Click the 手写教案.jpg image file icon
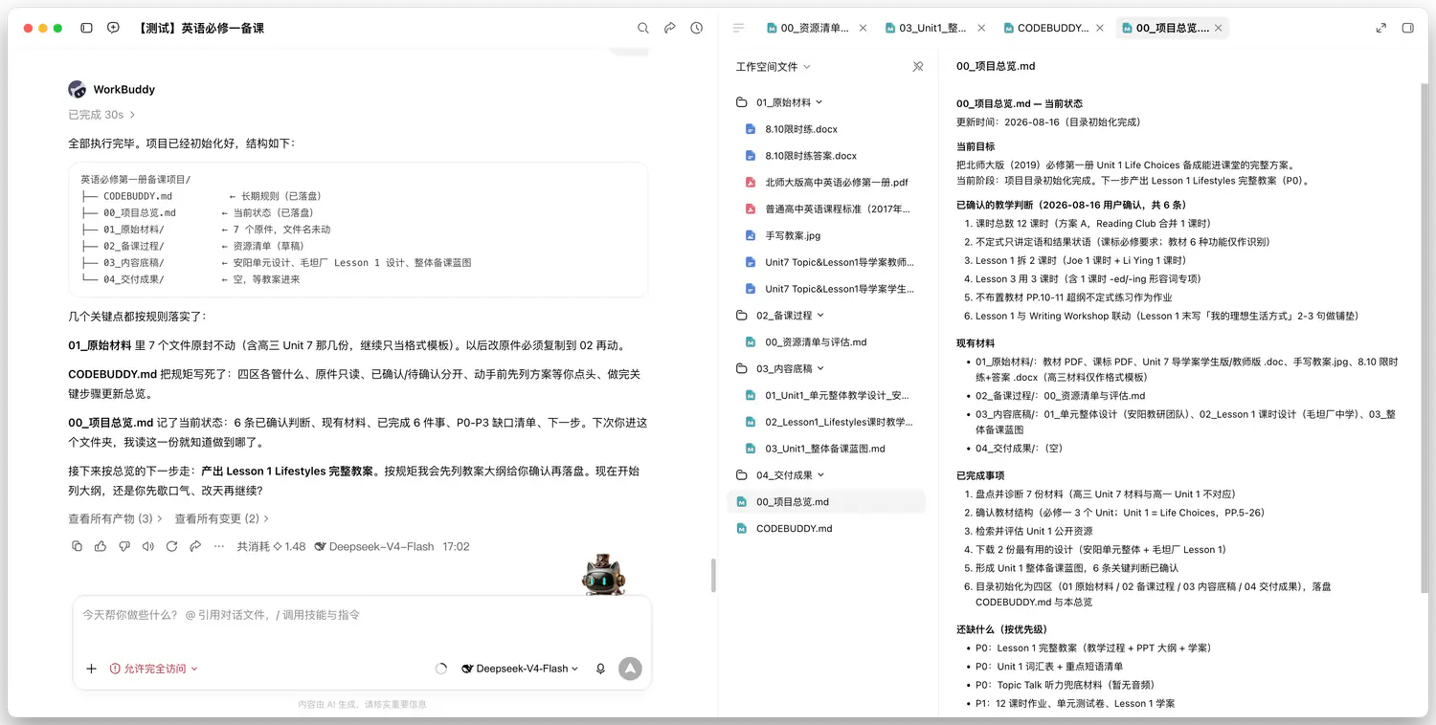Screen dimensions: 1436x725 pos(751,235)
